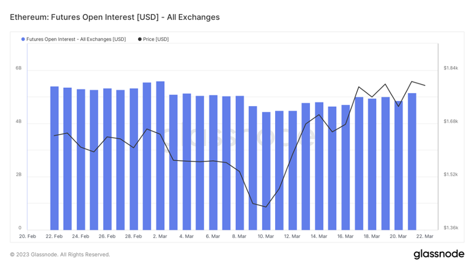Screen dimensions: 475x267
Task: Click the chart title text
Action: (115, 17)
